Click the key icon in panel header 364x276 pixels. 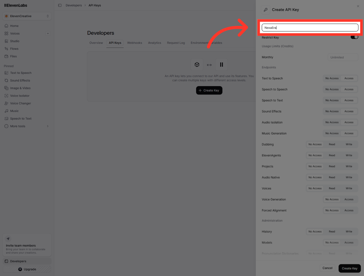[x=266, y=10]
